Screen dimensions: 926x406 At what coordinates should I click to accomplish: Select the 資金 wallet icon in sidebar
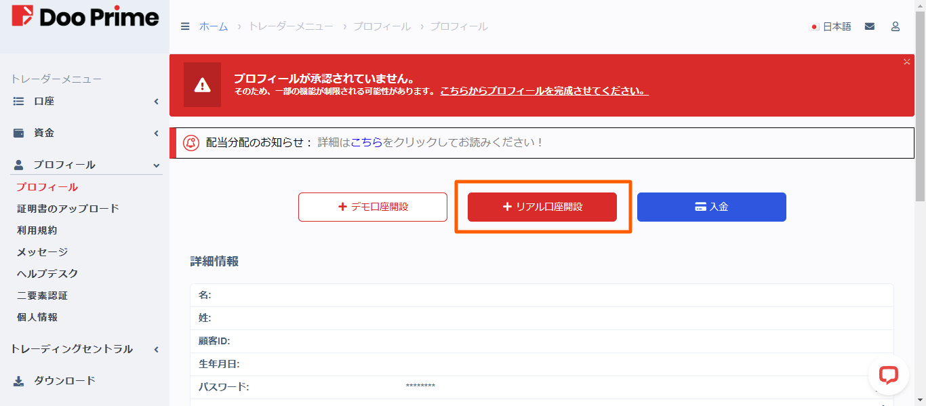[19, 133]
